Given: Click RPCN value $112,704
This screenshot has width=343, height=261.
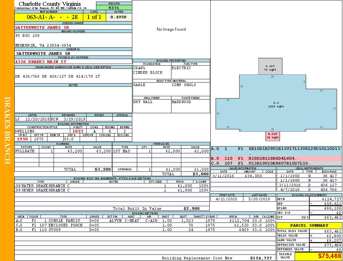Looking at the screenshot, I should coord(239,221).
